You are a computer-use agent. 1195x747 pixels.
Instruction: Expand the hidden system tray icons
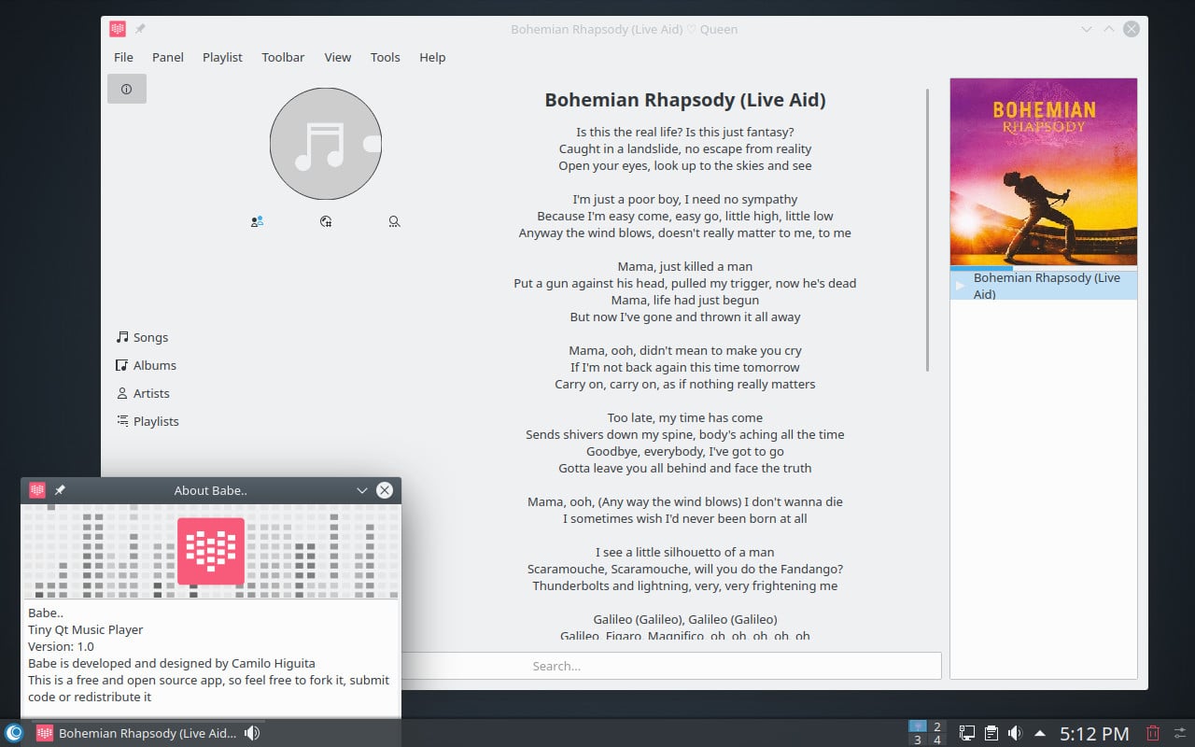click(x=1039, y=733)
